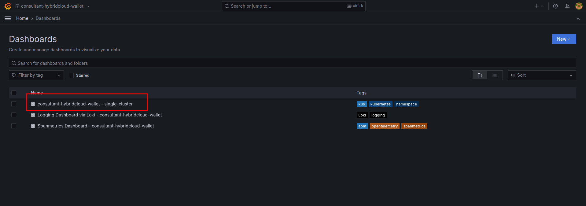Expand the organization switcher consultant-hybridcloud-wallet

(x=53, y=6)
